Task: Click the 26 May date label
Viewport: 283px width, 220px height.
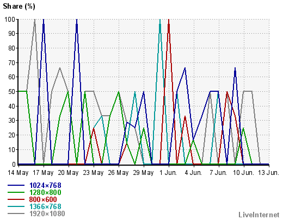Action: coord(118,173)
